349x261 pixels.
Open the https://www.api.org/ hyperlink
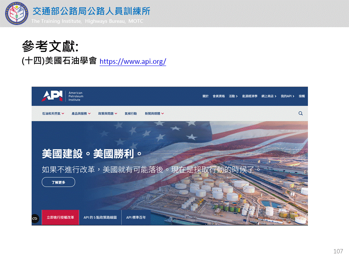(x=133, y=62)
